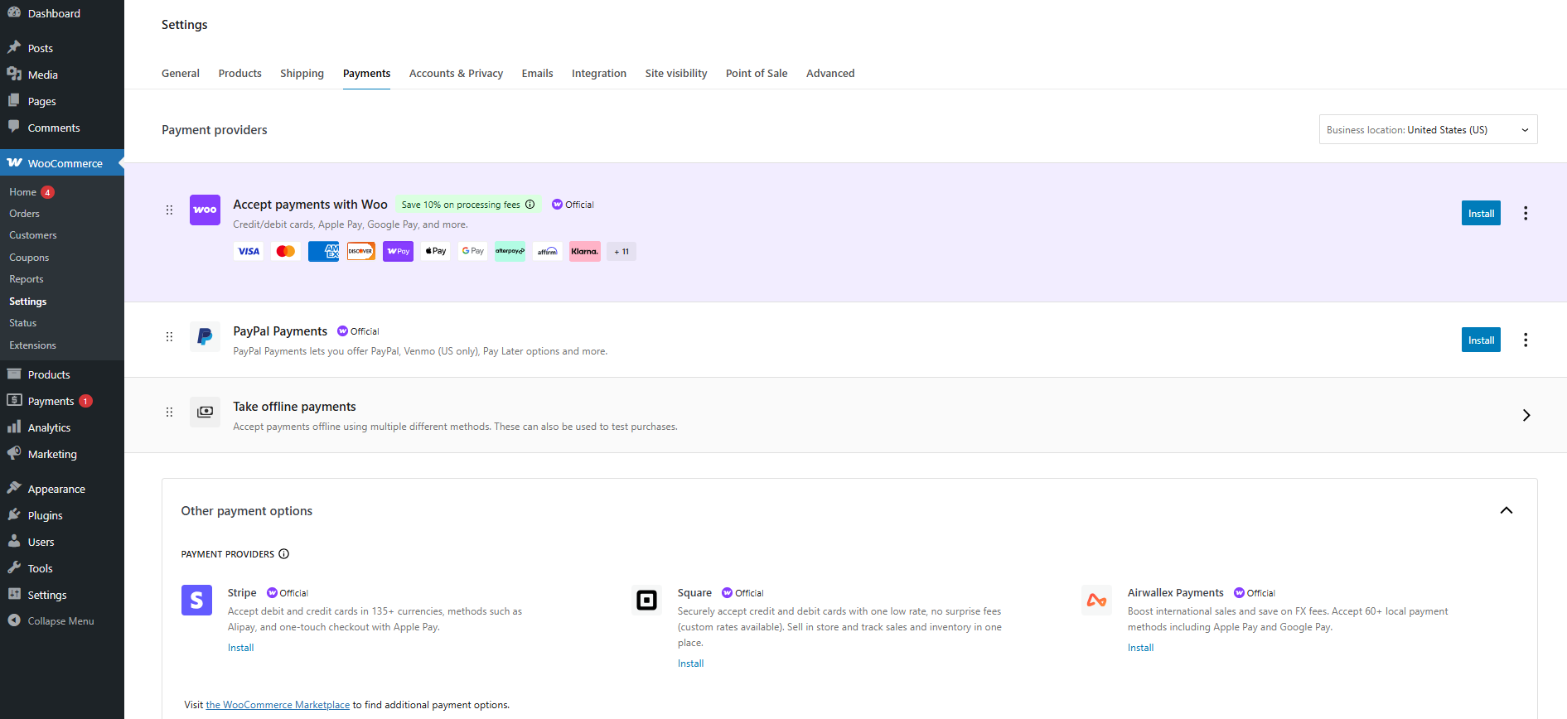Switch to the Shipping tab
This screenshot has width=1567, height=719.
(302, 73)
